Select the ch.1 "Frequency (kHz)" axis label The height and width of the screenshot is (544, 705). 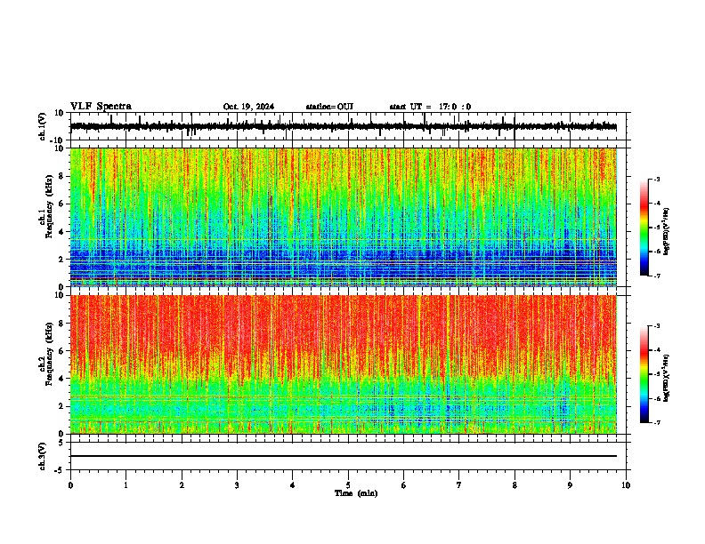pyautogui.click(x=49, y=207)
